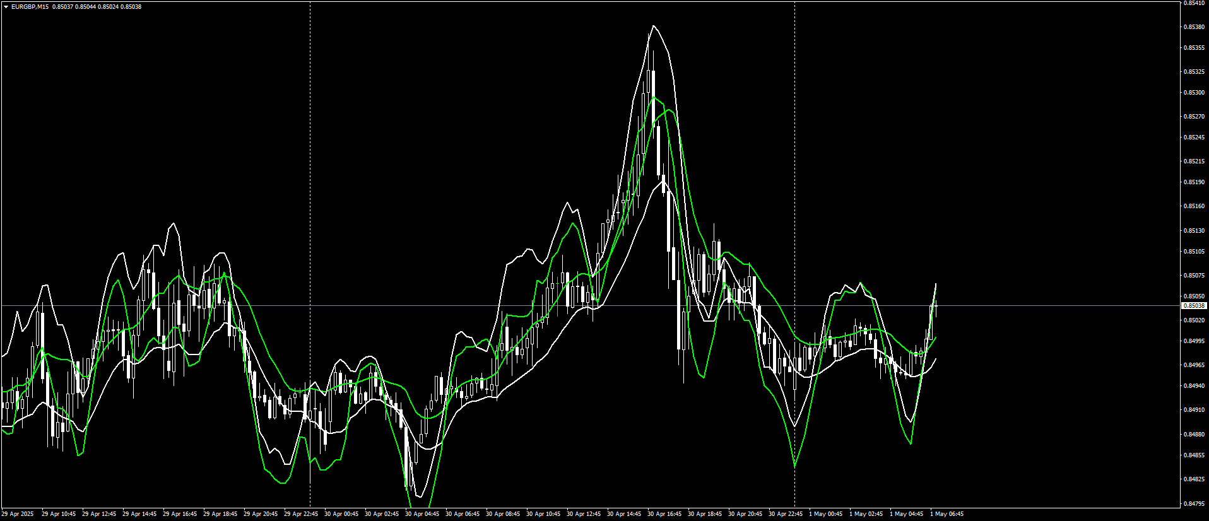Click the 0.85130 price axis label
Viewport: 1209px width, 521px height.
(x=1194, y=231)
